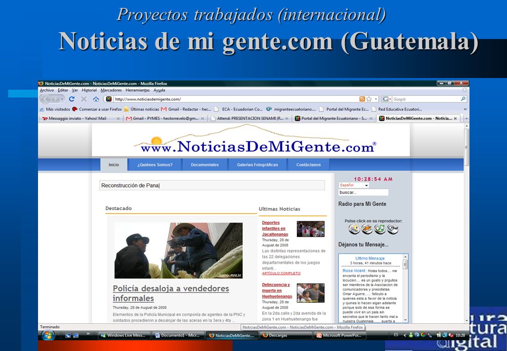Image resolution: width=507 pixels, height=351 pixels.
Task: Go to the Firefox home page icon
Action: 96,99
